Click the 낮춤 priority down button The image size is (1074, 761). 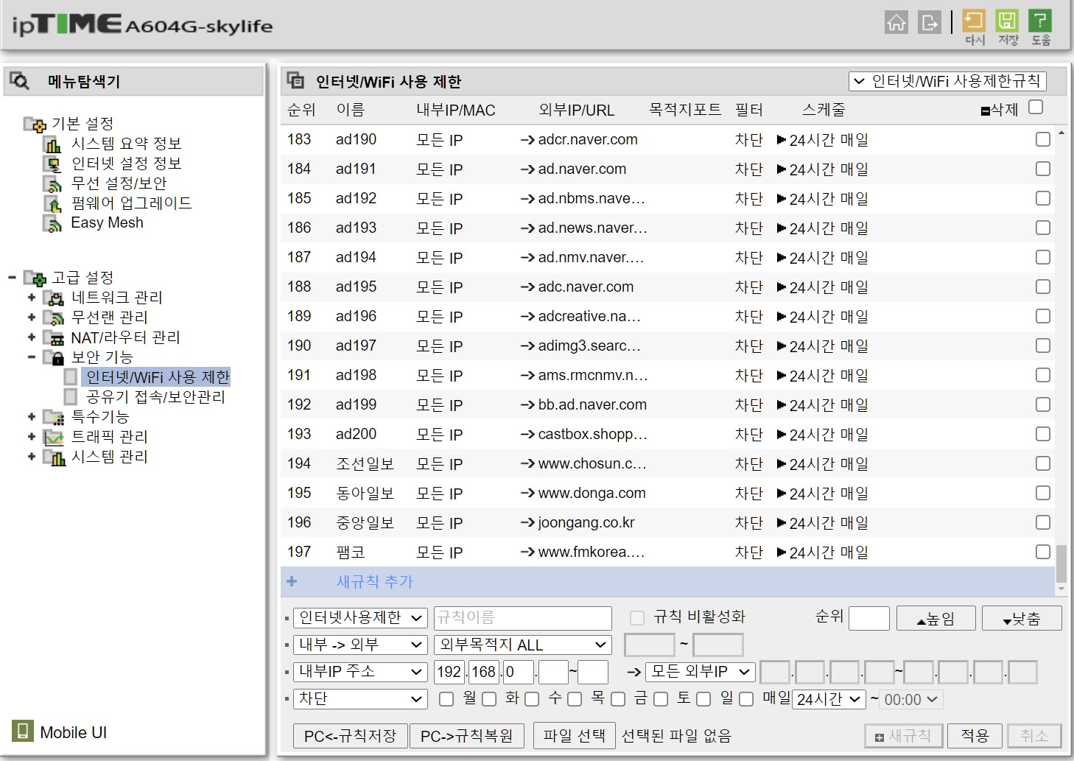[1022, 619]
